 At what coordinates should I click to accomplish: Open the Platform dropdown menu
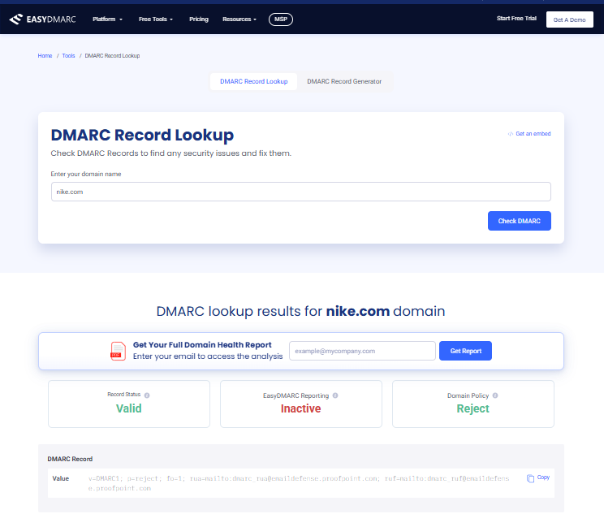coord(107,19)
